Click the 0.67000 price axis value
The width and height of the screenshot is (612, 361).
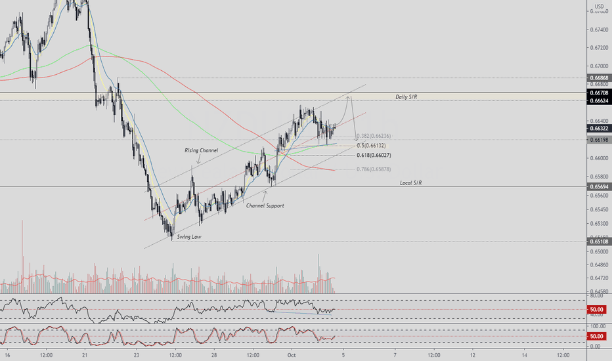[x=599, y=66]
